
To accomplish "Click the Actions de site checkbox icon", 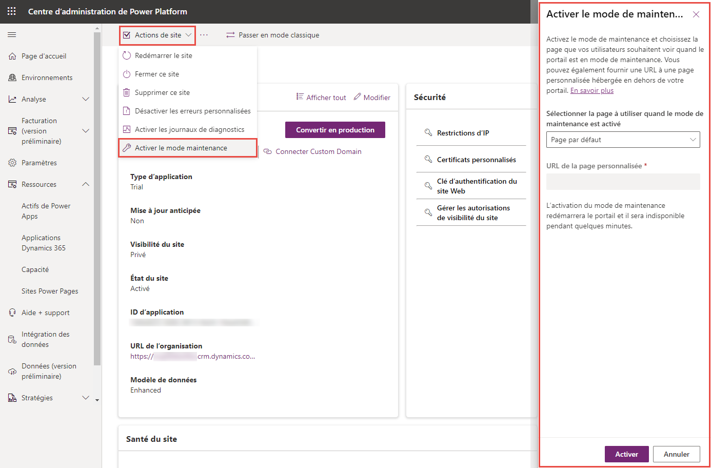I will pos(127,35).
